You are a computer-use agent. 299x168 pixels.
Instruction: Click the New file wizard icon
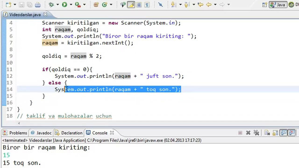click(x=8, y=5)
